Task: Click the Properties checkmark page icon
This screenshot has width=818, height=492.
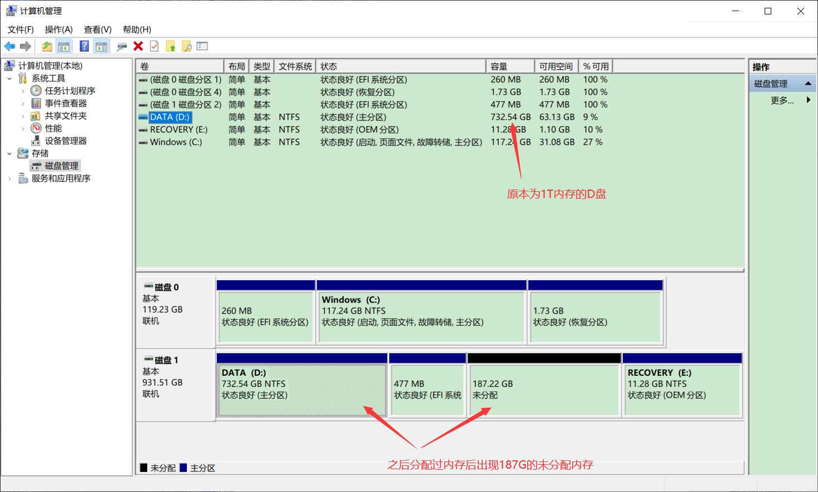Action: tap(155, 47)
